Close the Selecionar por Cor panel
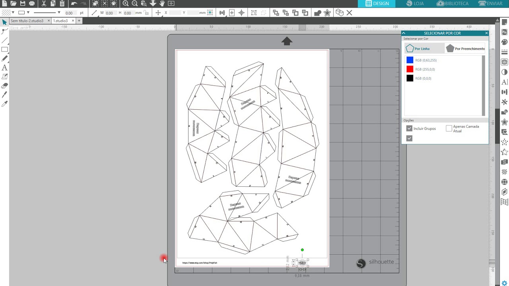Viewport: 509px width, 286px height. click(486, 33)
